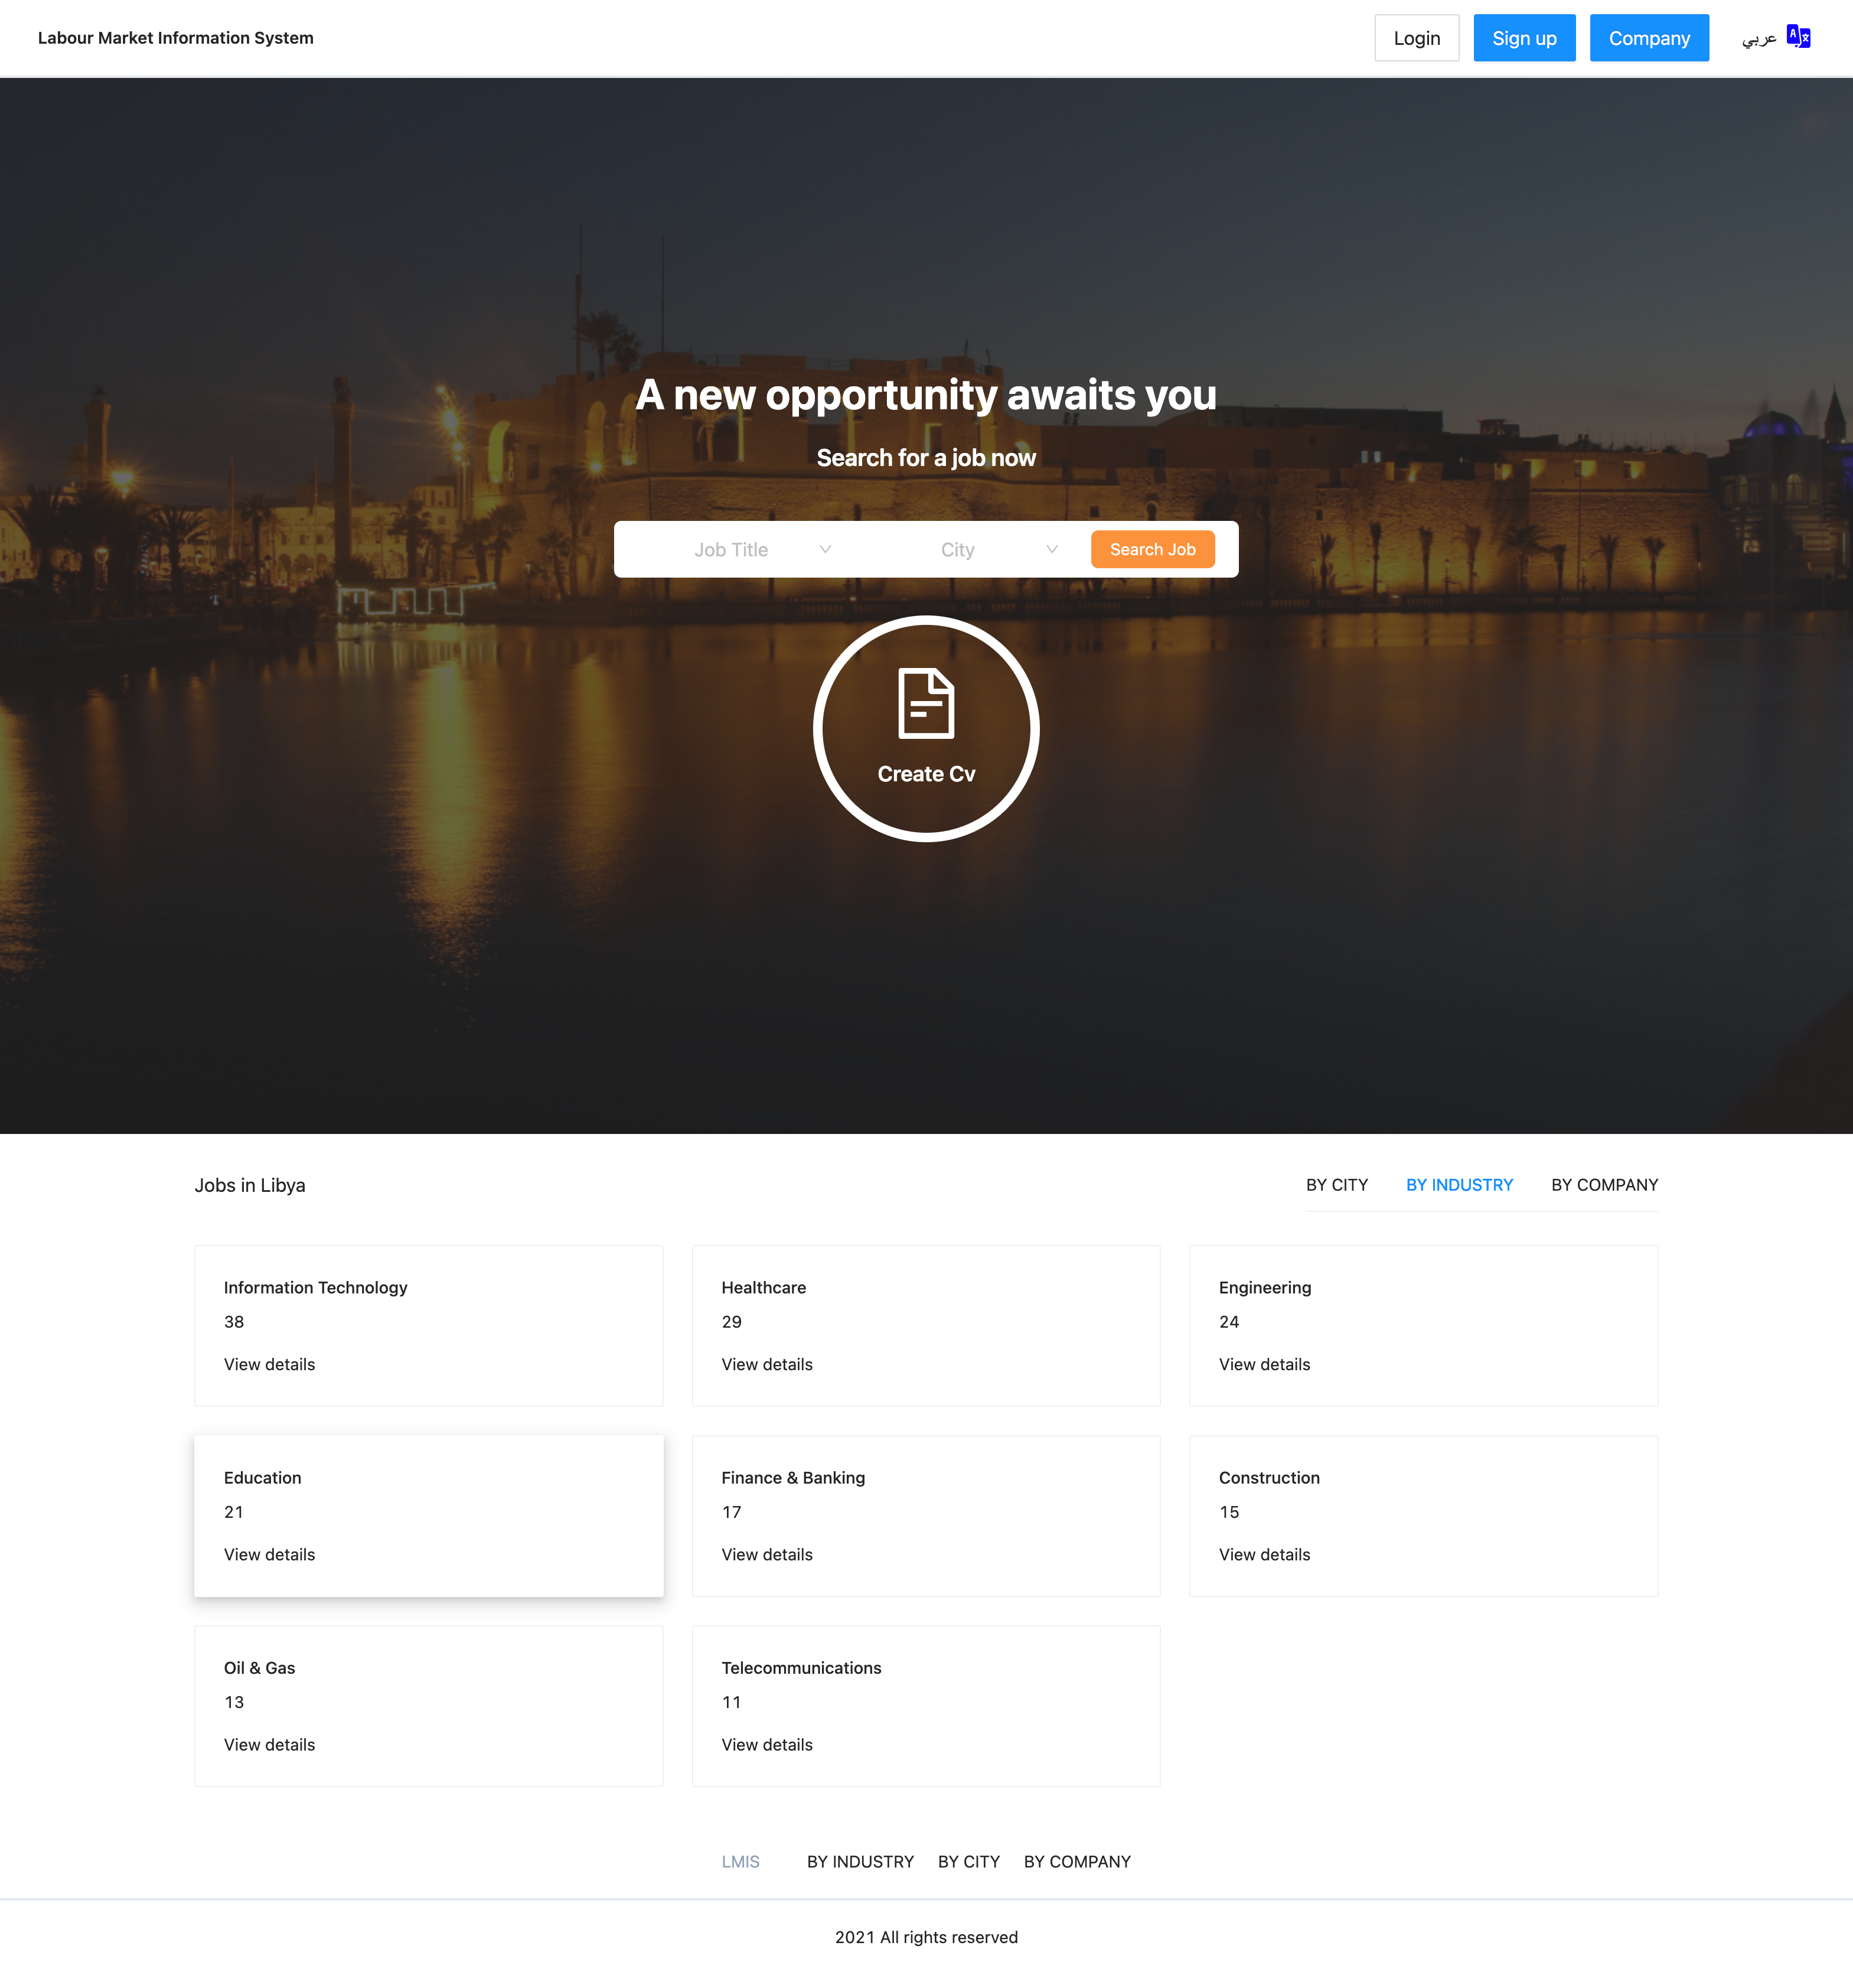Image resolution: width=1853 pixels, height=1988 pixels.
Task: Expand the City dropdown chevron
Action: (x=1051, y=549)
